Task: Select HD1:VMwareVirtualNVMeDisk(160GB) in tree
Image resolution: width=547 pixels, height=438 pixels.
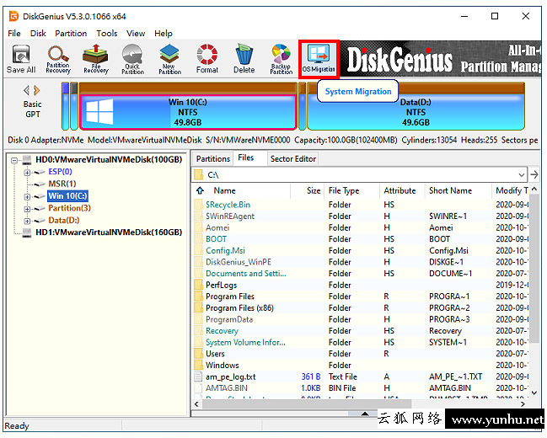Action: point(109,232)
